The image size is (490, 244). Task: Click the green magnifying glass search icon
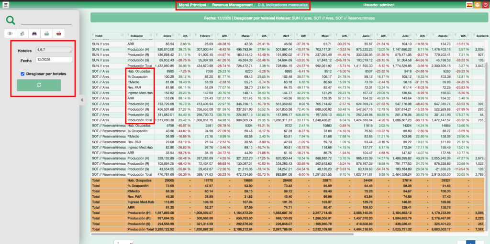(x=11, y=20)
